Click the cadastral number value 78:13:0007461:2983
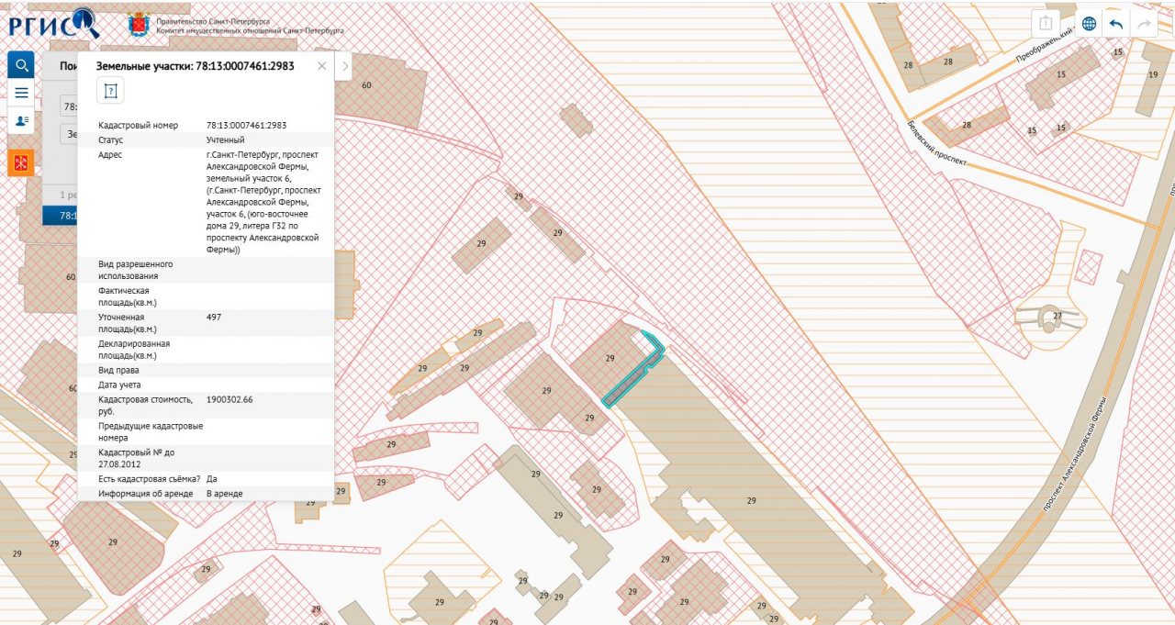Image resolution: width=1175 pixels, height=625 pixels. 247,125
